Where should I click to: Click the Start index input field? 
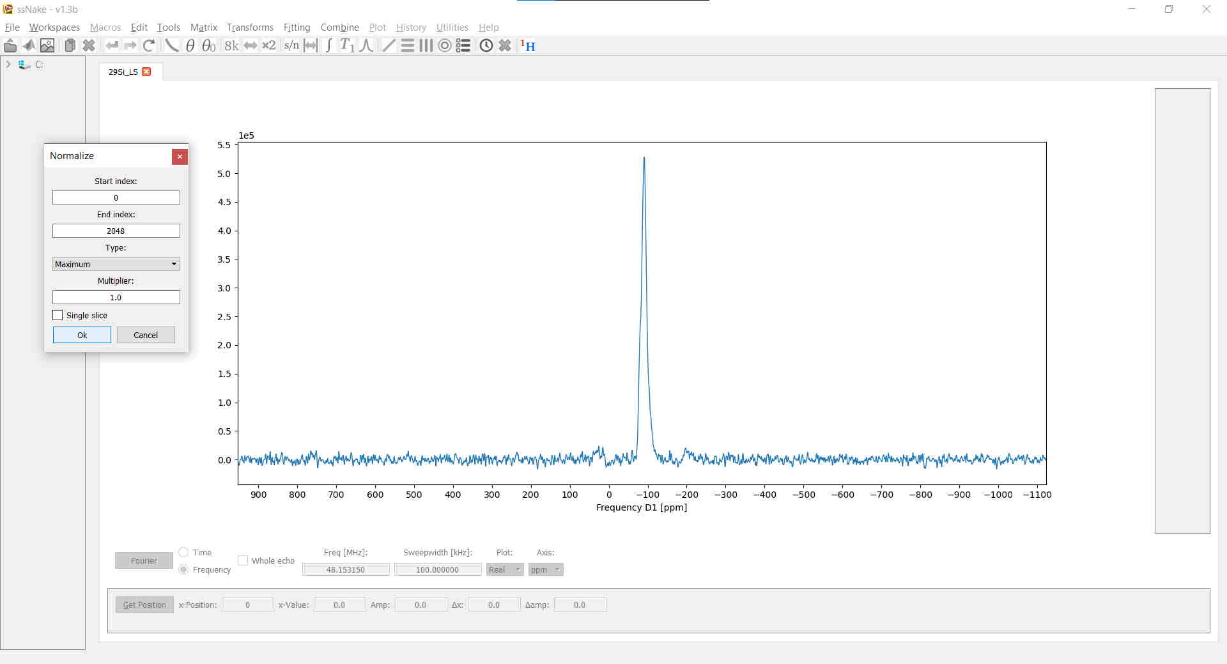(x=116, y=197)
